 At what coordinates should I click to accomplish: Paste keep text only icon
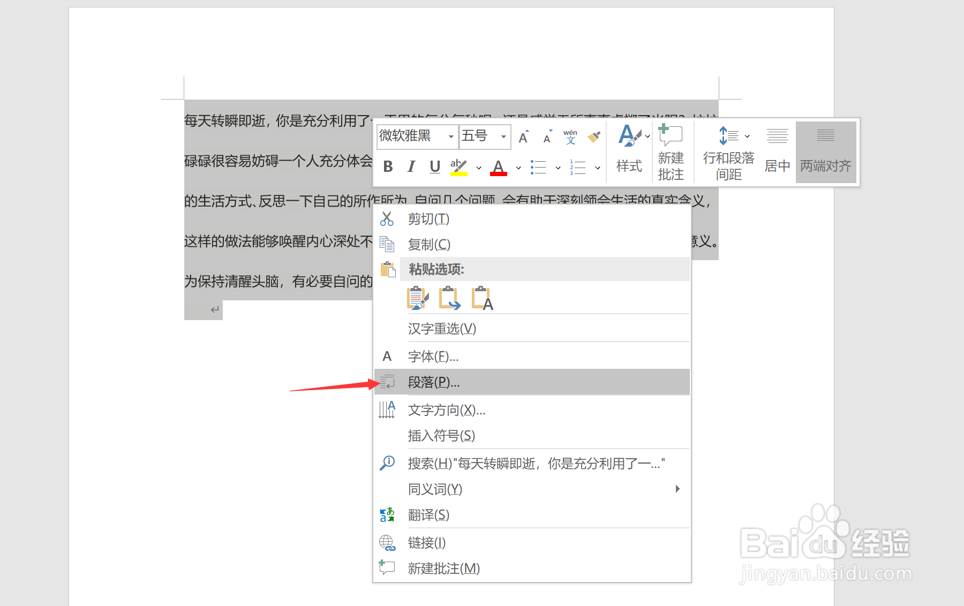[x=482, y=298]
